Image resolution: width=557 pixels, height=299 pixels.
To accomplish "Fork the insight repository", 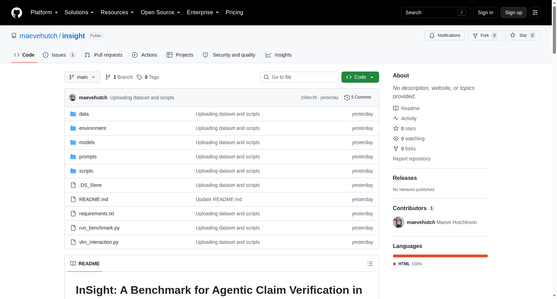I will [485, 35].
